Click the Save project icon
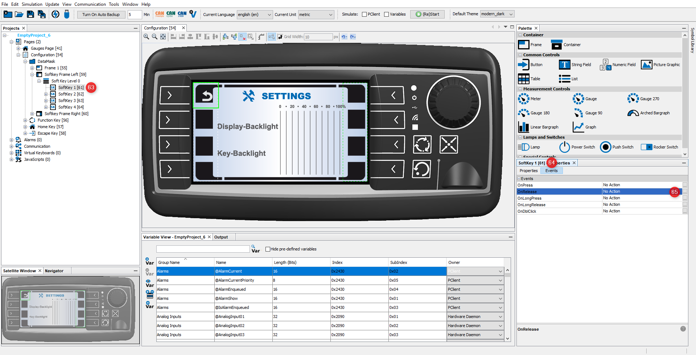Screen dimensions: 696x355 pyautogui.click(x=30, y=14)
